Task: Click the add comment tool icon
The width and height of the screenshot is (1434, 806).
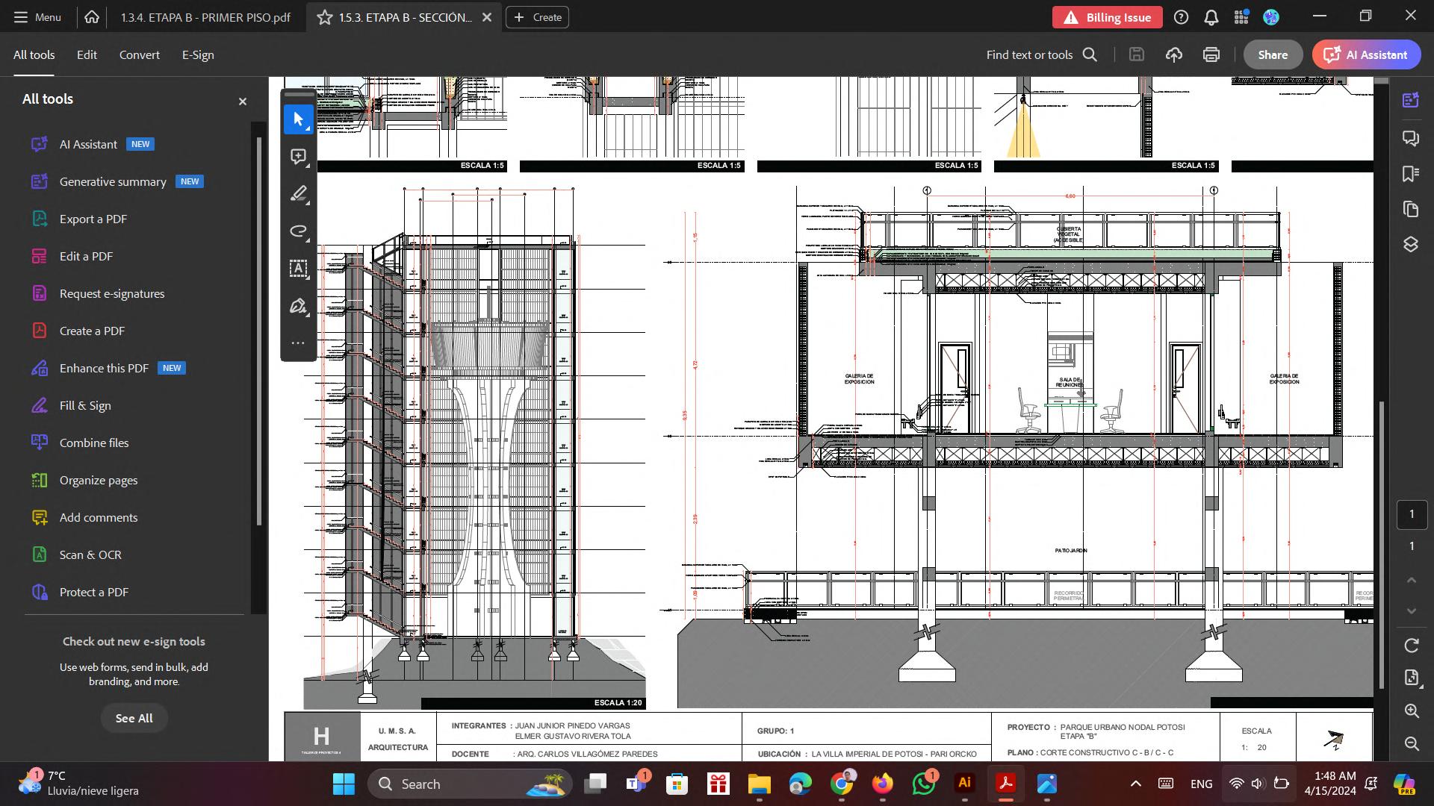Action: pyautogui.click(x=299, y=157)
